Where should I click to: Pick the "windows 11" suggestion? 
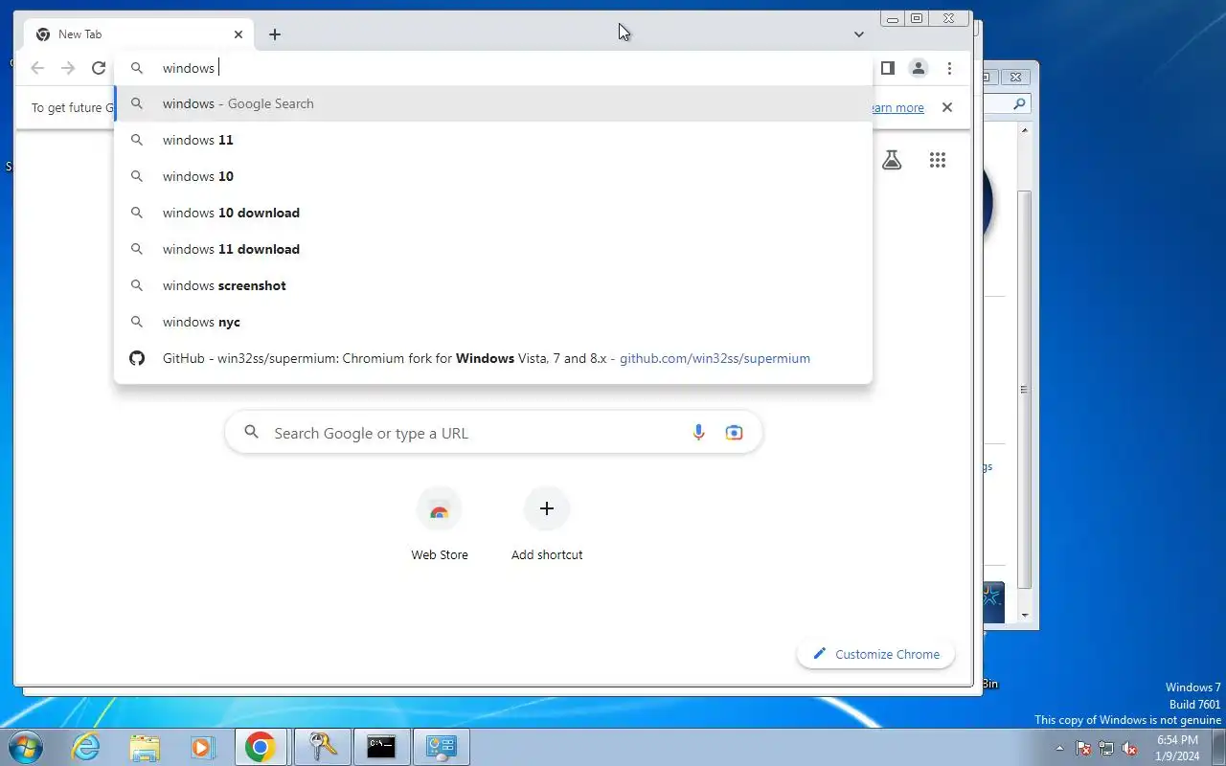coord(493,140)
